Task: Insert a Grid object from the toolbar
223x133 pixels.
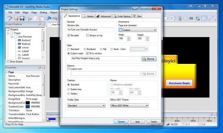Action: [x=185, y=18]
